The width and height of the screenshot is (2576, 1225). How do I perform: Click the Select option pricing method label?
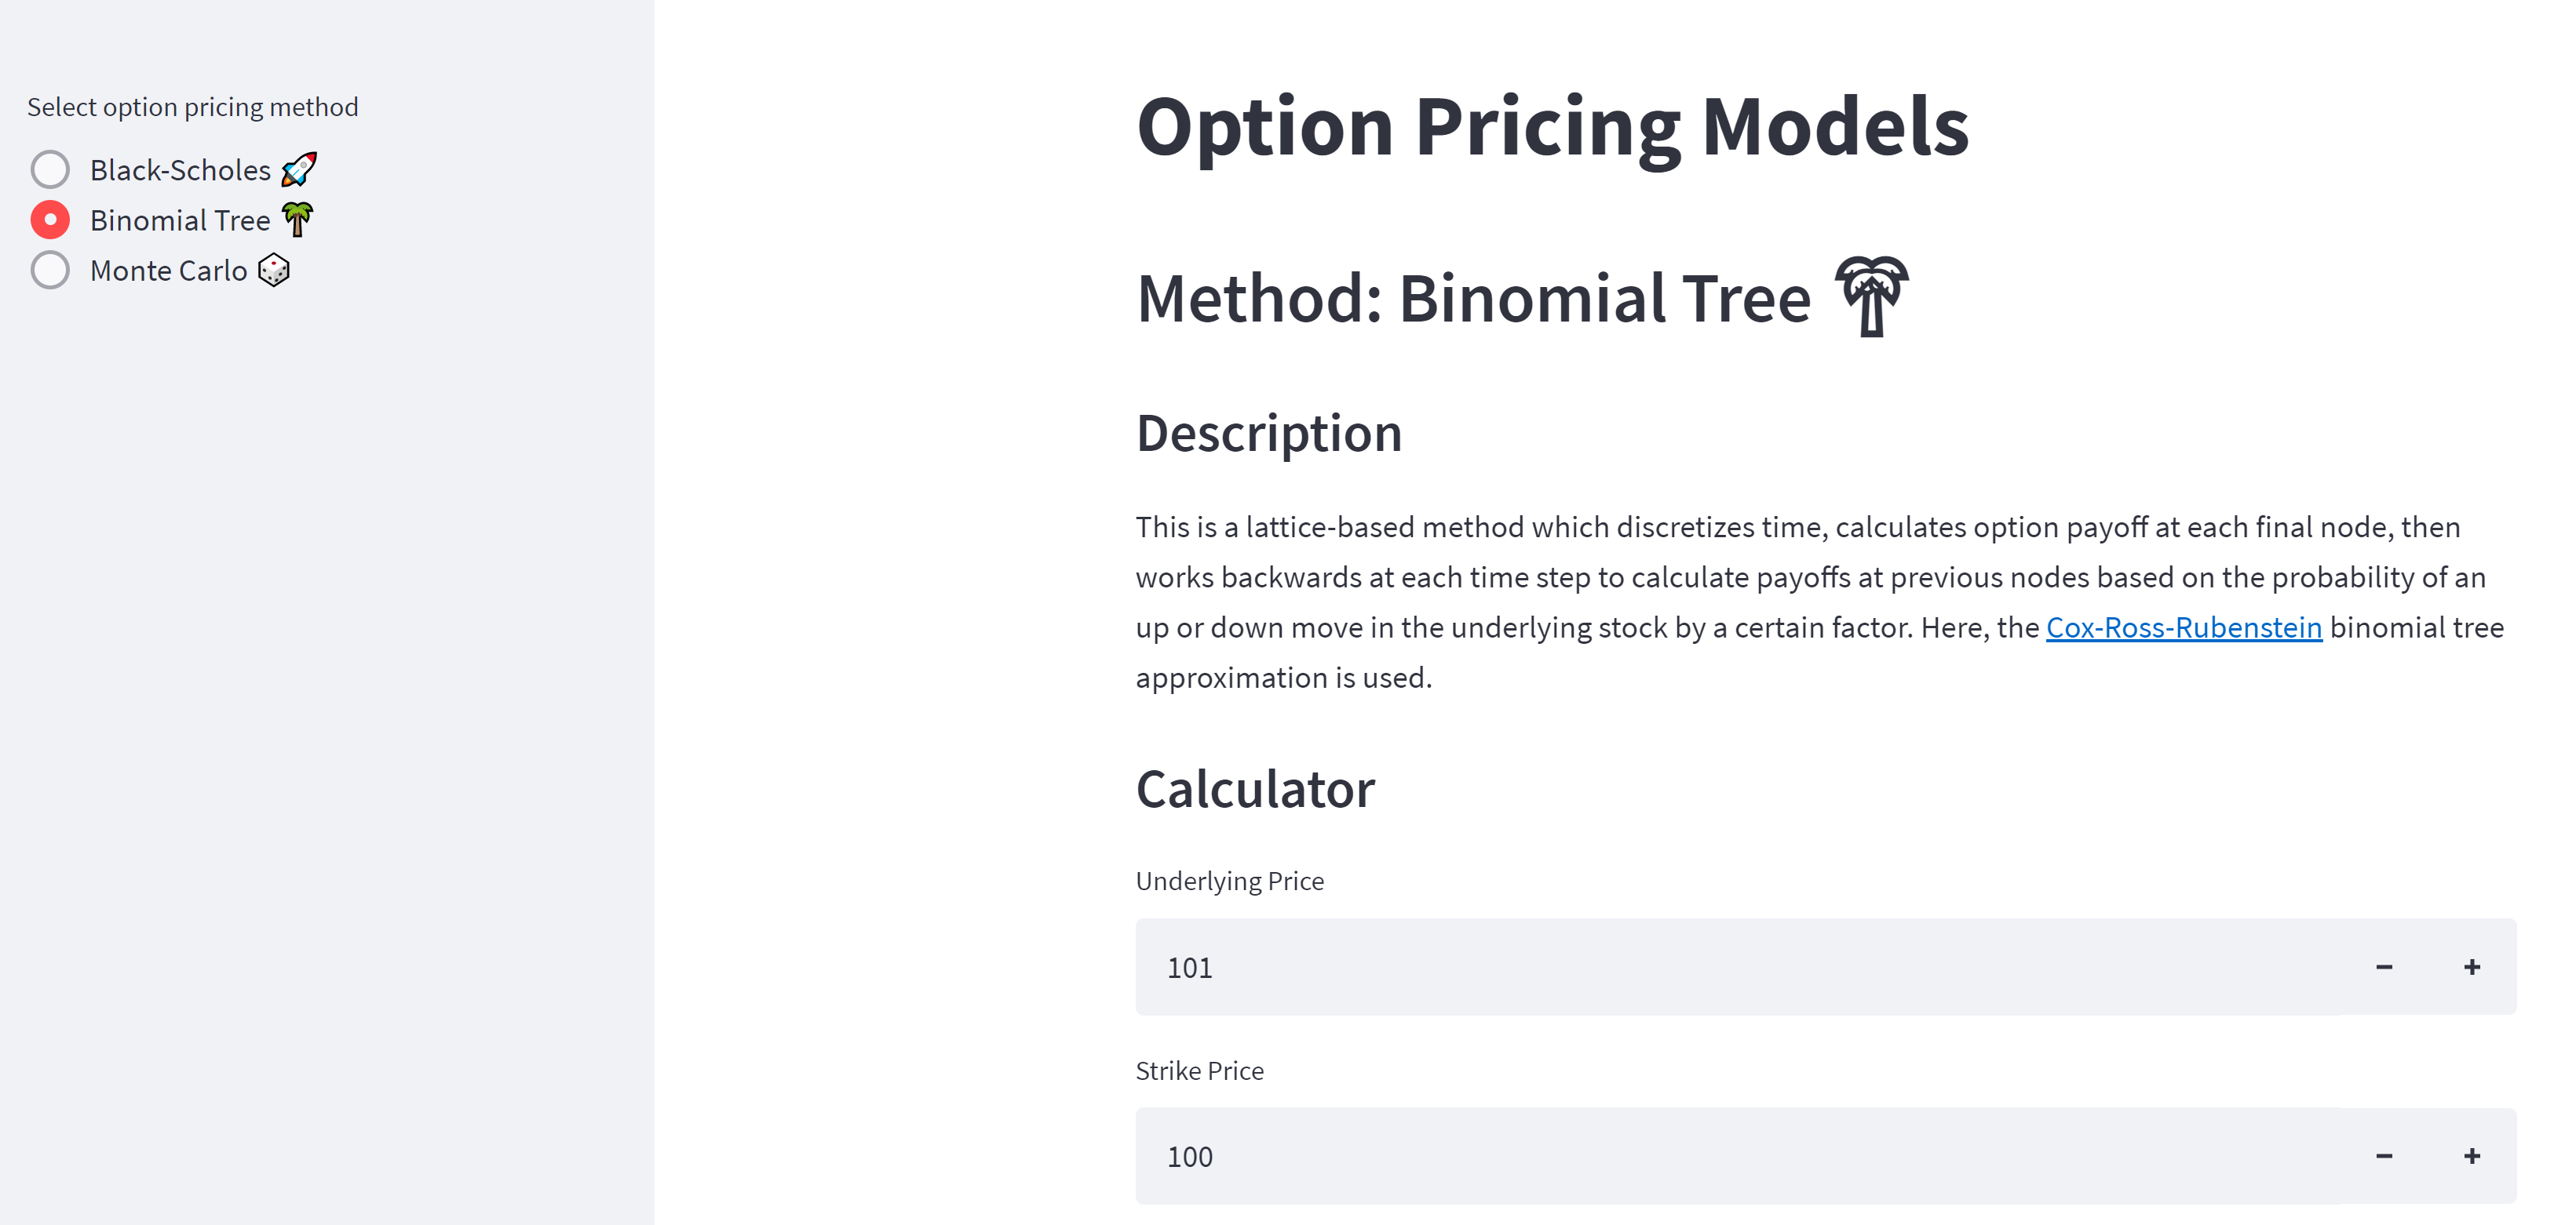pos(193,107)
